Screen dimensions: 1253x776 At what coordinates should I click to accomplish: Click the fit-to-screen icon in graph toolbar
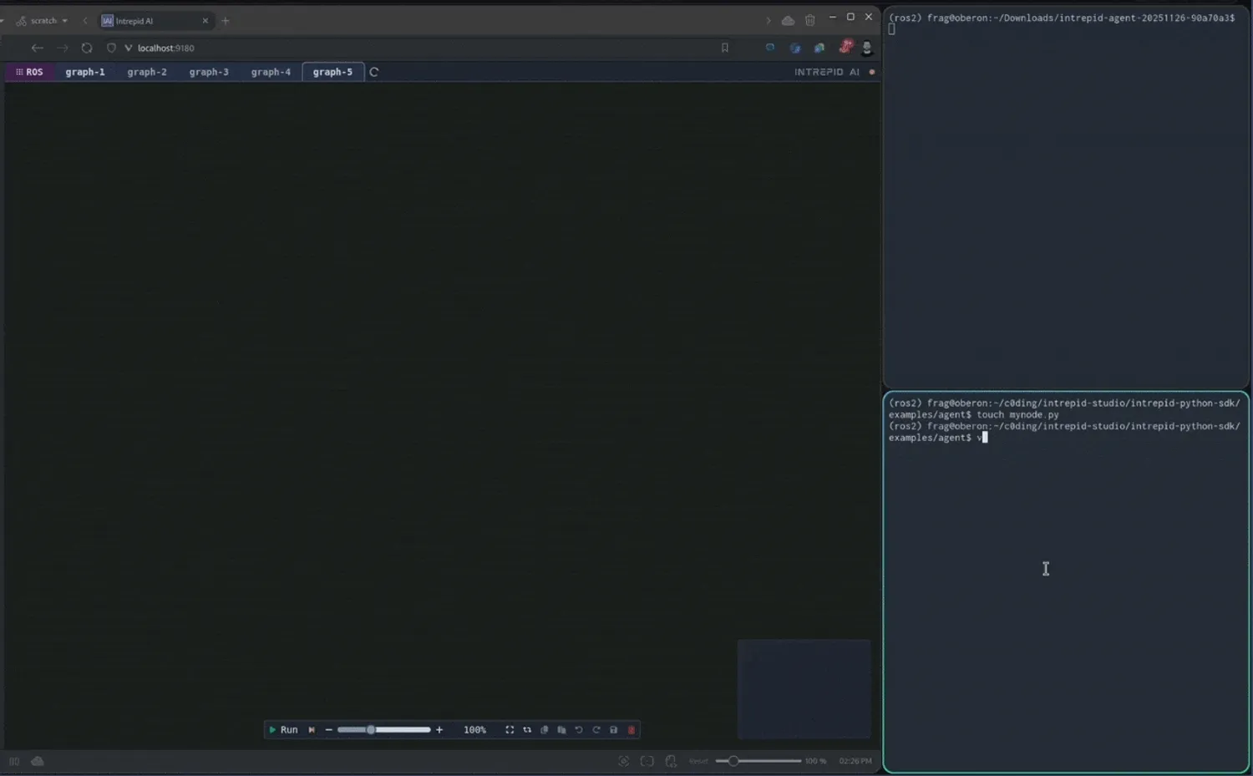[x=510, y=730]
